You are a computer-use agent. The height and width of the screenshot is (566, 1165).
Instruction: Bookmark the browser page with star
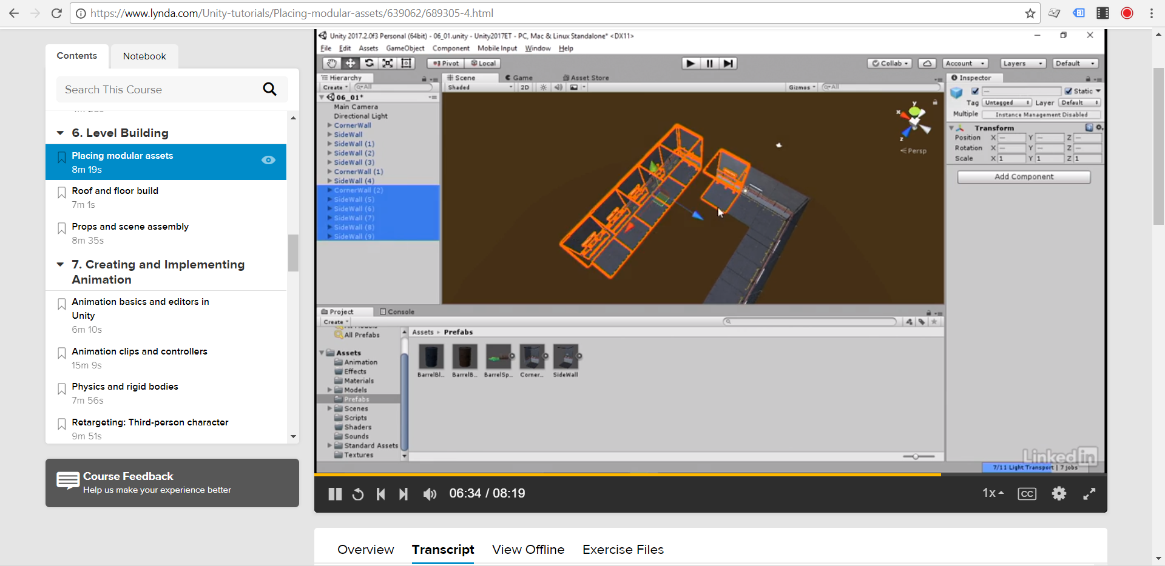(x=1030, y=13)
